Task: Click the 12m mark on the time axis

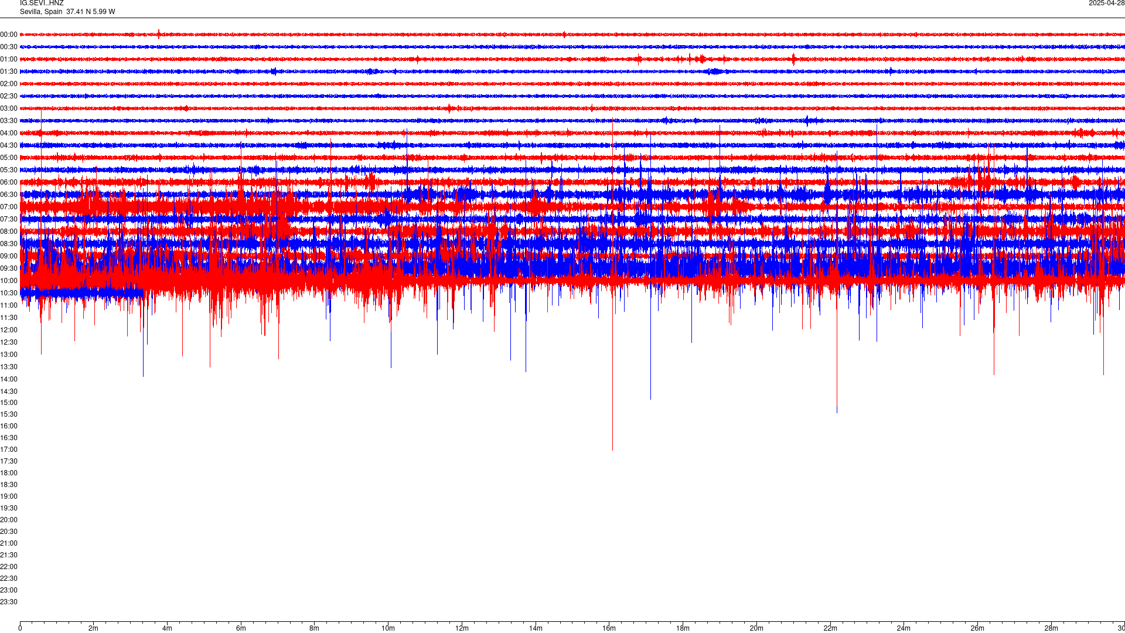Action: click(x=462, y=628)
